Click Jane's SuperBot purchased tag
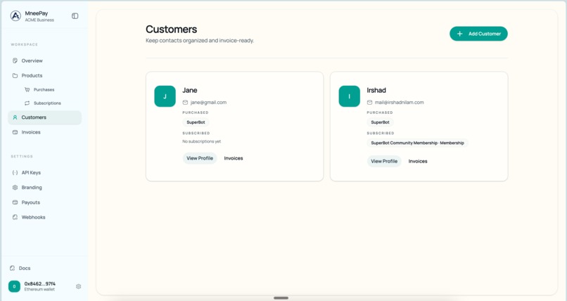 (x=196, y=122)
